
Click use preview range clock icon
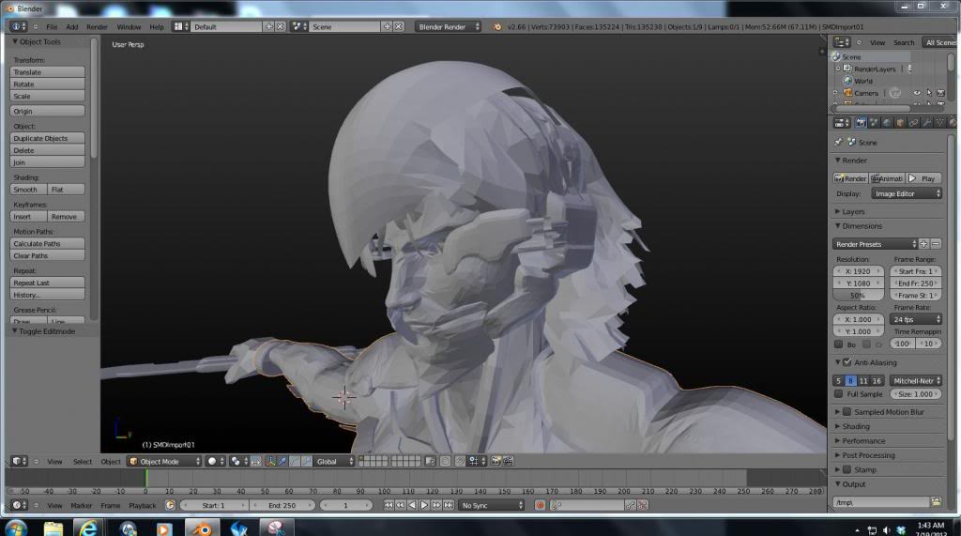(170, 505)
